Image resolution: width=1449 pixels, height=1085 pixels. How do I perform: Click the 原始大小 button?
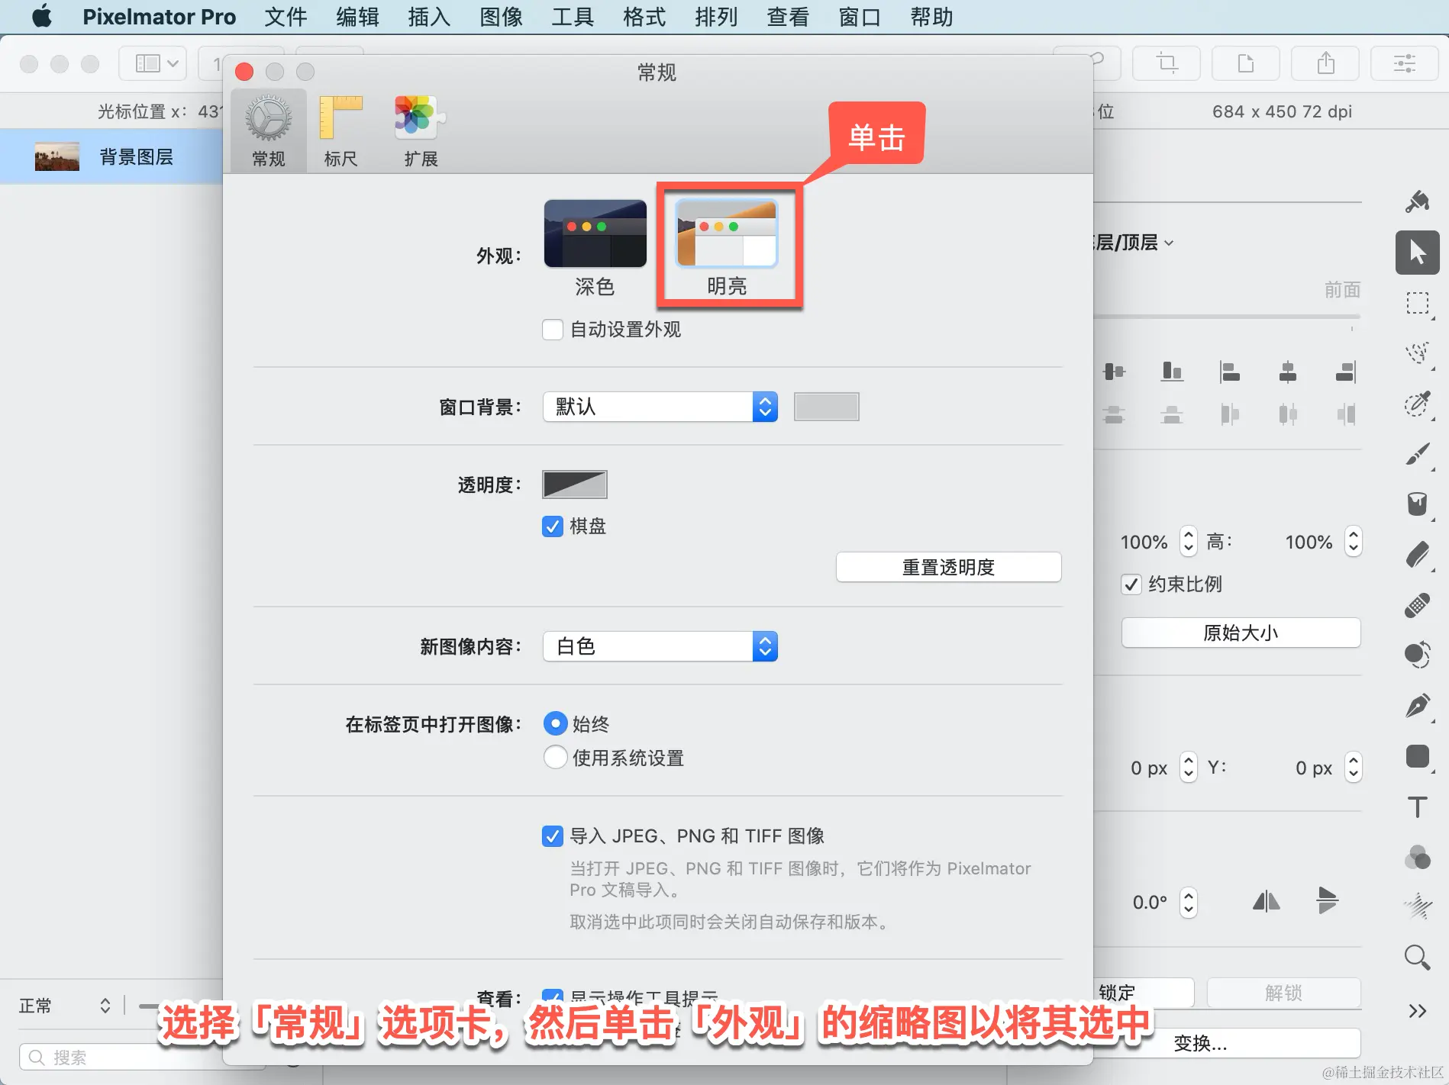(1241, 633)
